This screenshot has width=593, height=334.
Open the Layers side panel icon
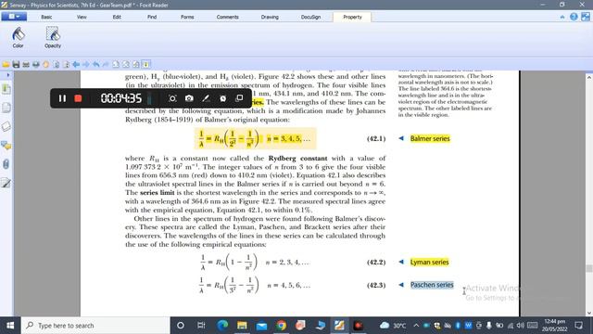pos(6,126)
